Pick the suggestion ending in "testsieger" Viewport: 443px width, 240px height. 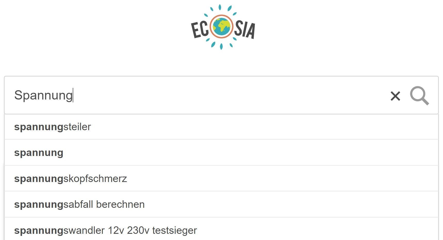tap(105, 230)
